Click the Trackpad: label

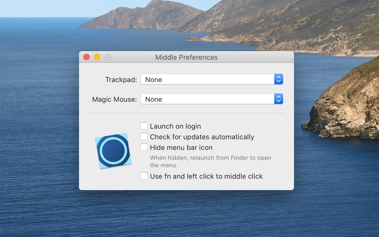[x=121, y=80]
